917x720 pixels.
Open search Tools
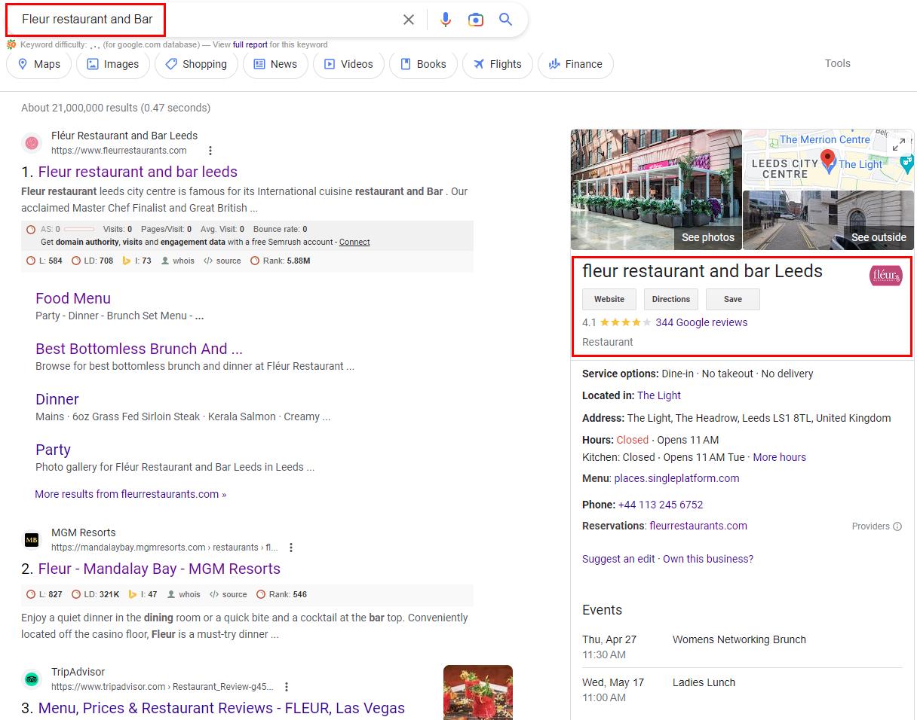(837, 63)
